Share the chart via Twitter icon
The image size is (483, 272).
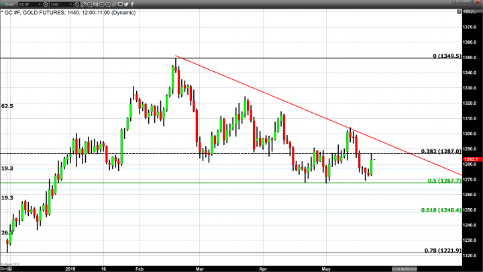point(126,4)
